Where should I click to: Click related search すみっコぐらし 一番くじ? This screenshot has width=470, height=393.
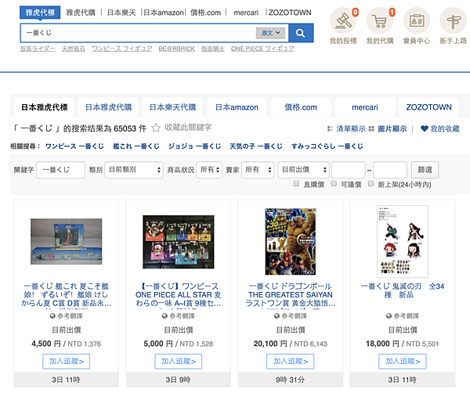327,146
